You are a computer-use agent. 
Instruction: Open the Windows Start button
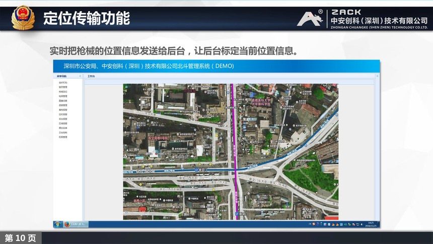coord(57,224)
